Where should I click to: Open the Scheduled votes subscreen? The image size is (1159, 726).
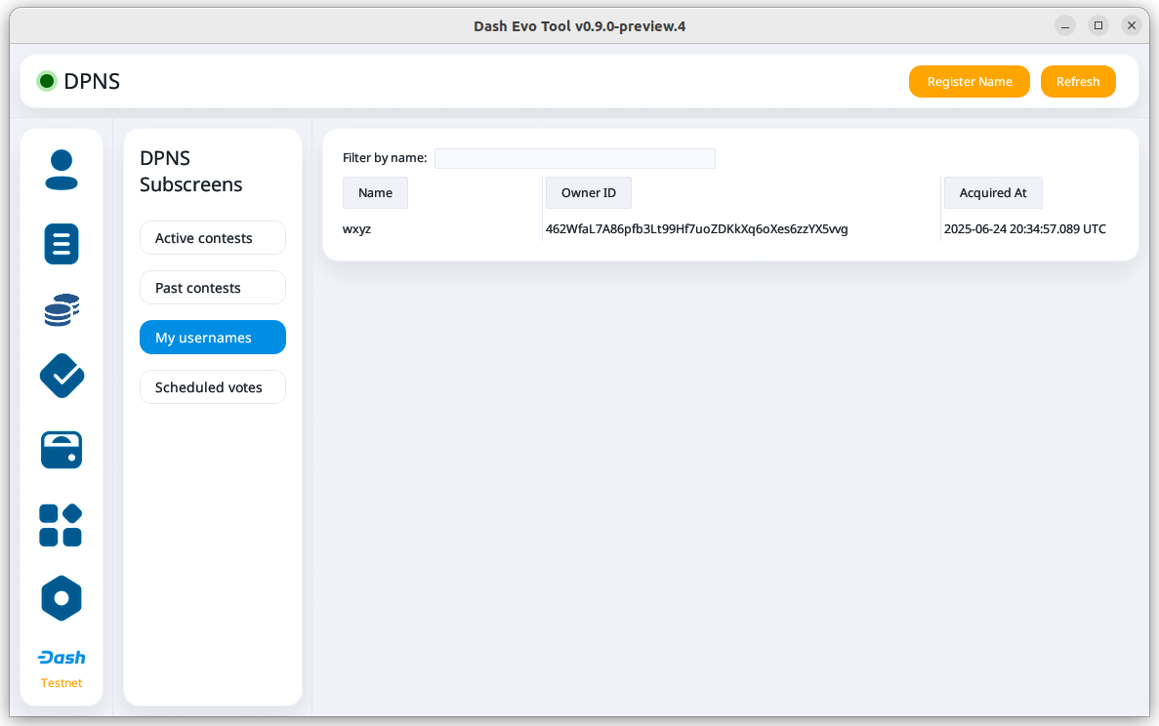tap(213, 387)
